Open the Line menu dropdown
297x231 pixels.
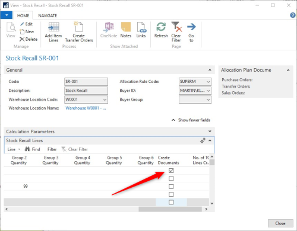coord(14,149)
